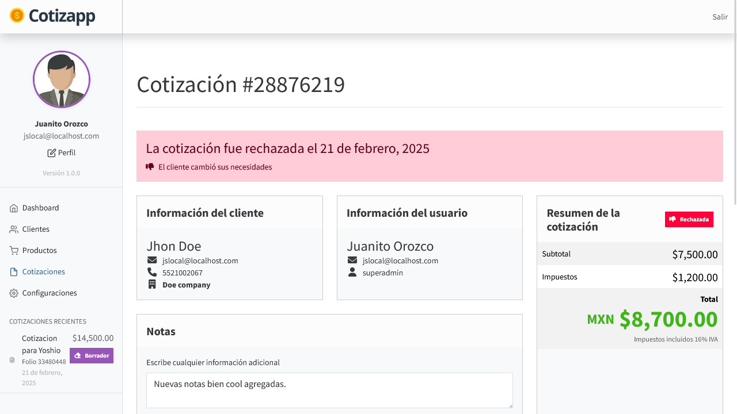Click the Cotizapp coin logo icon
737x414 pixels.
(x=17, y=16)
